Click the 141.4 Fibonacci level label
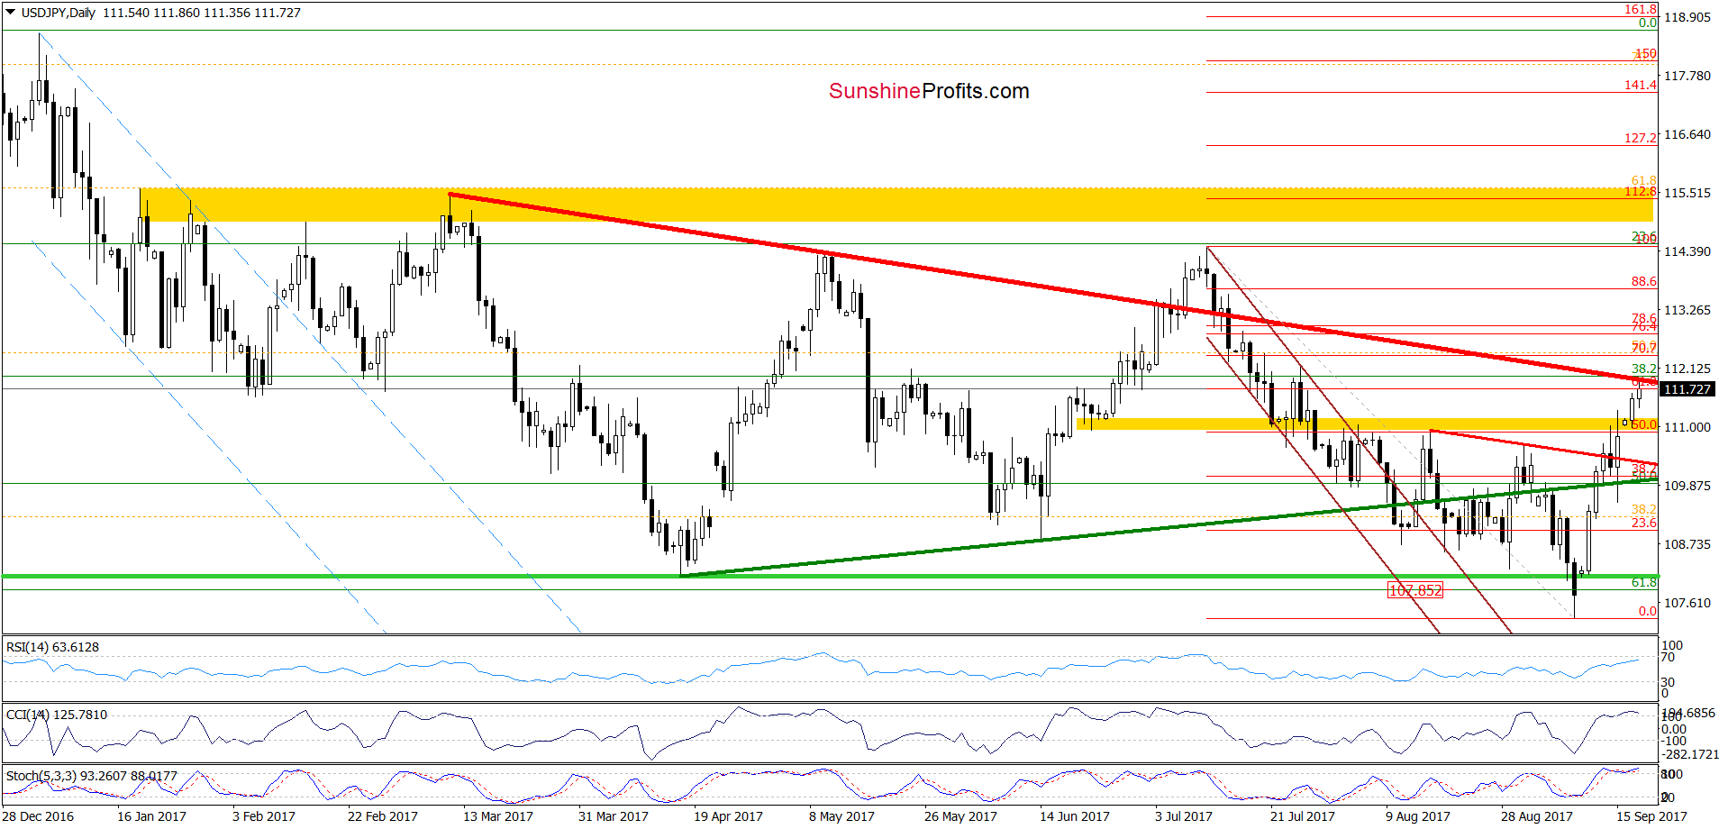The image size is (1719, 829). [1641, 85]
